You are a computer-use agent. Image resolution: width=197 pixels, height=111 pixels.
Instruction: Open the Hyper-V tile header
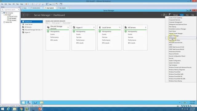coord(83,27)
